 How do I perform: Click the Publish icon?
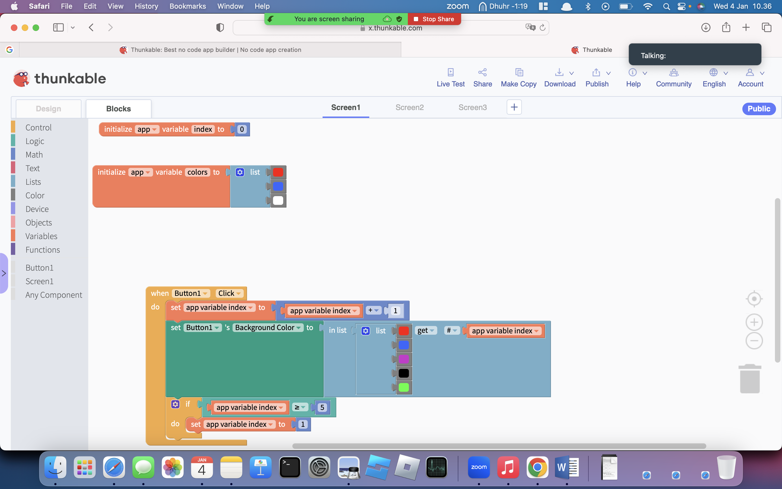(596, 72)
